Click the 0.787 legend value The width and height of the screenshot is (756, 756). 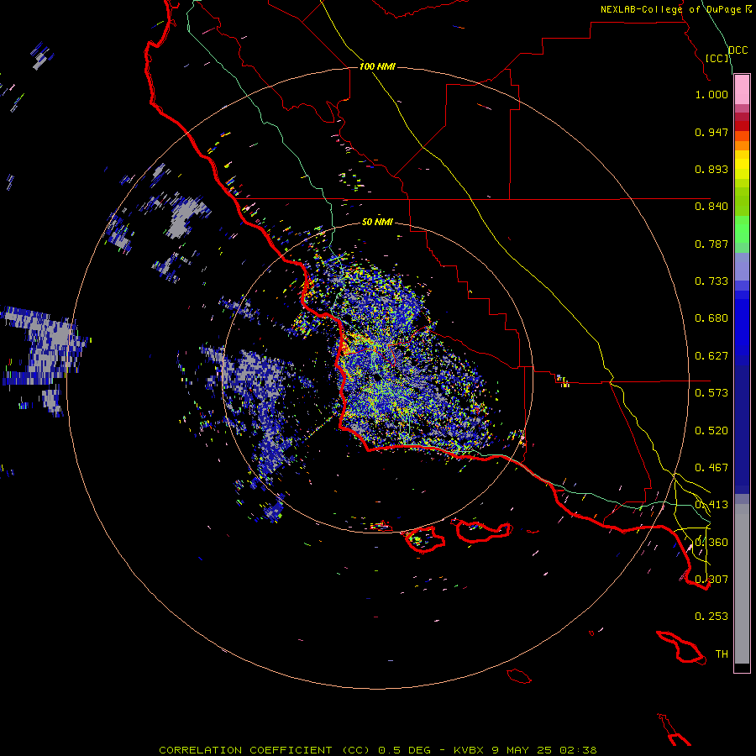(x=711, y=244)
